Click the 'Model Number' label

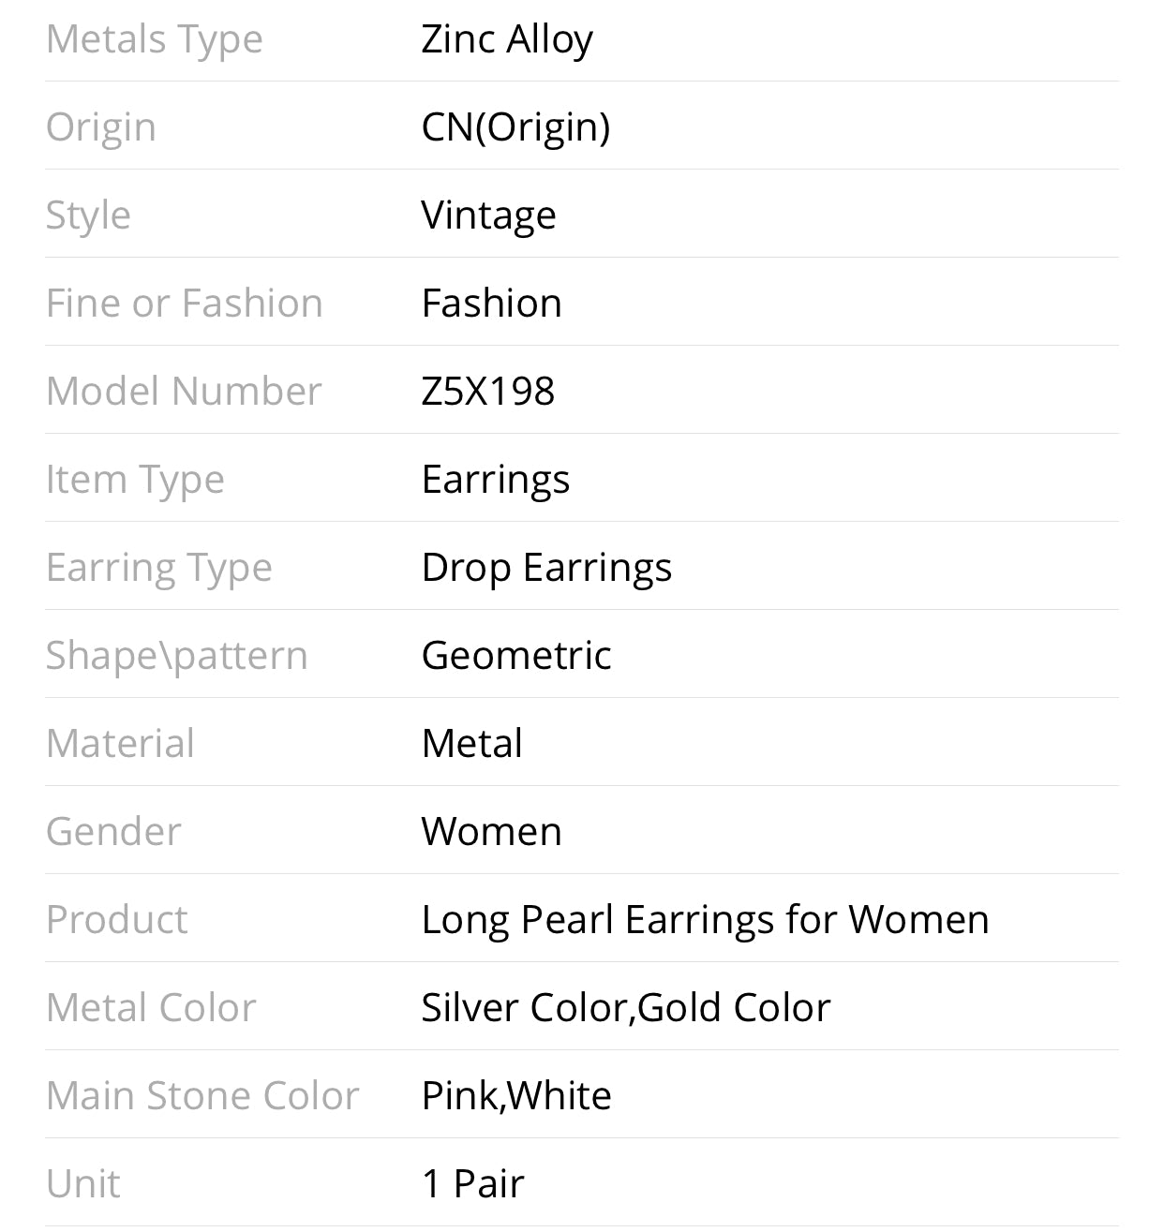pyautogui.click(x=184, y=392)
